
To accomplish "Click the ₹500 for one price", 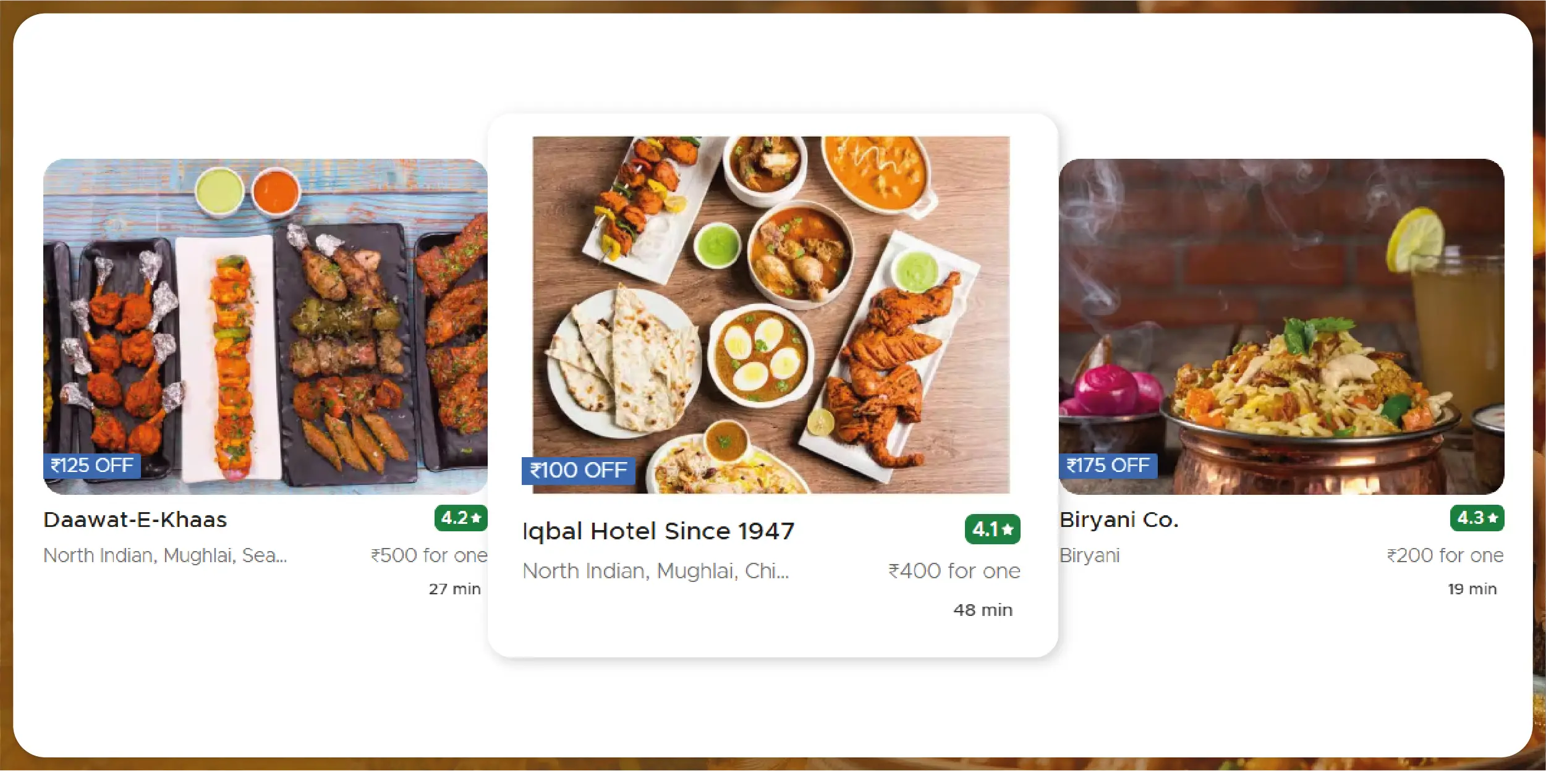I will (x=429, y=555).
